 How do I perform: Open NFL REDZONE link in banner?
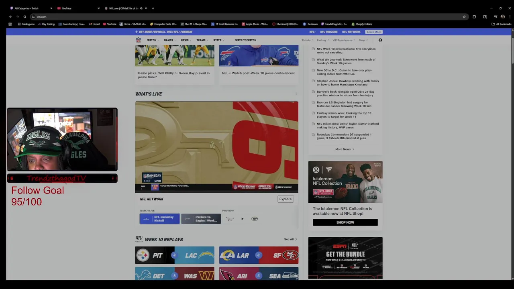point(328,32)
